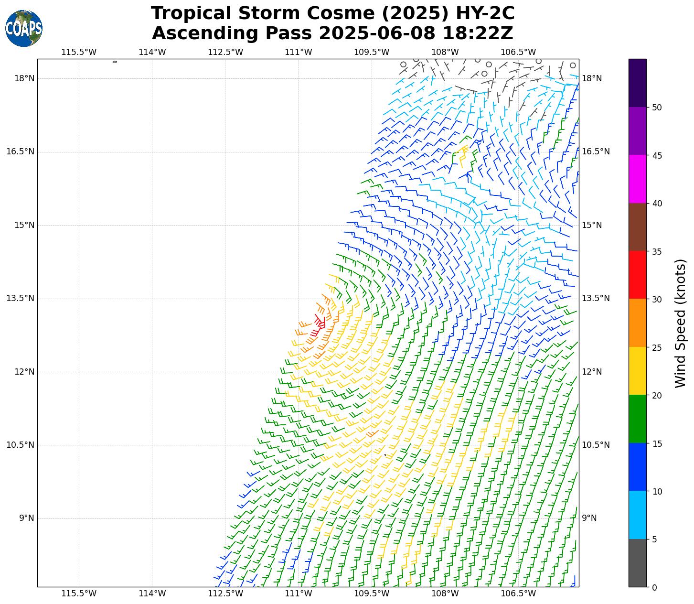The height and width of the screenshot is (604, 694).
Task: Click the purple 45–50 knot colorbar segment
Action: click(x=637, y=131)
